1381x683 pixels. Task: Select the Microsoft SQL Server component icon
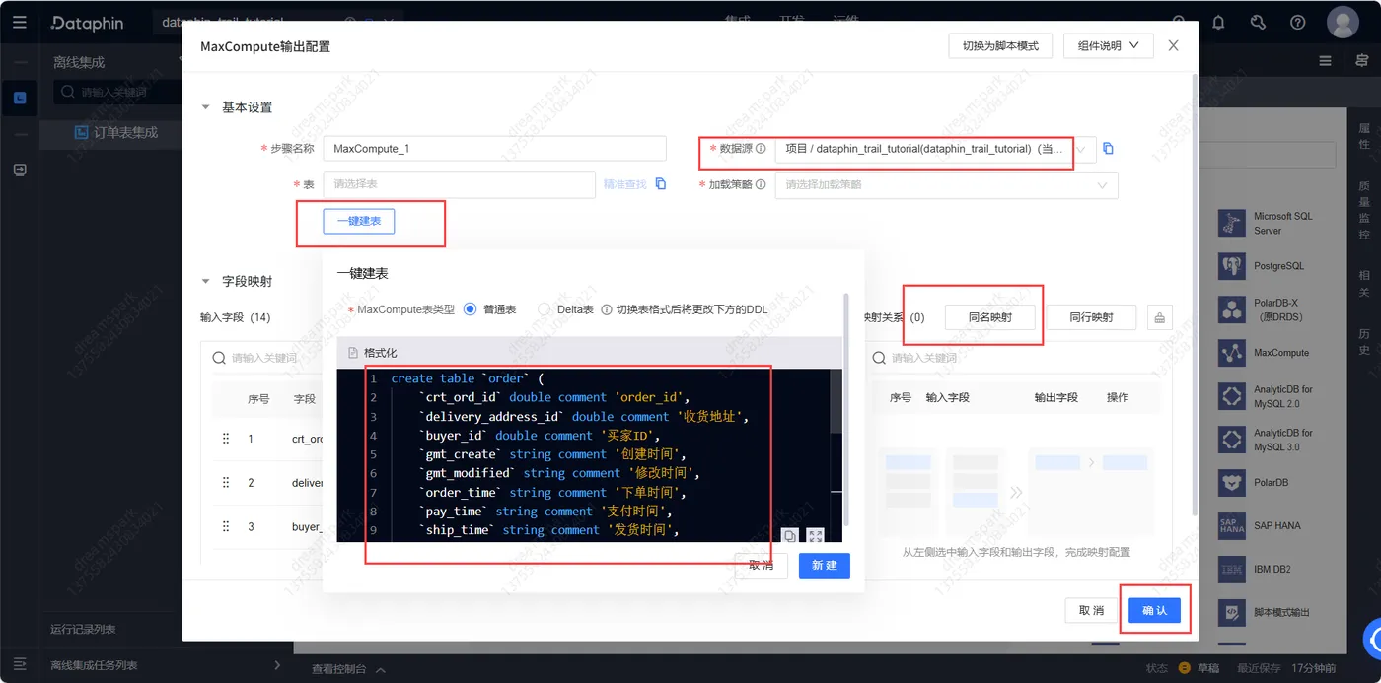pos(1231,223)
